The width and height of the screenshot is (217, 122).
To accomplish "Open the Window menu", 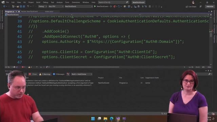I will point(86,2).
